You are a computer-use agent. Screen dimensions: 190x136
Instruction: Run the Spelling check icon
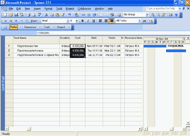[x=40, y=15]
